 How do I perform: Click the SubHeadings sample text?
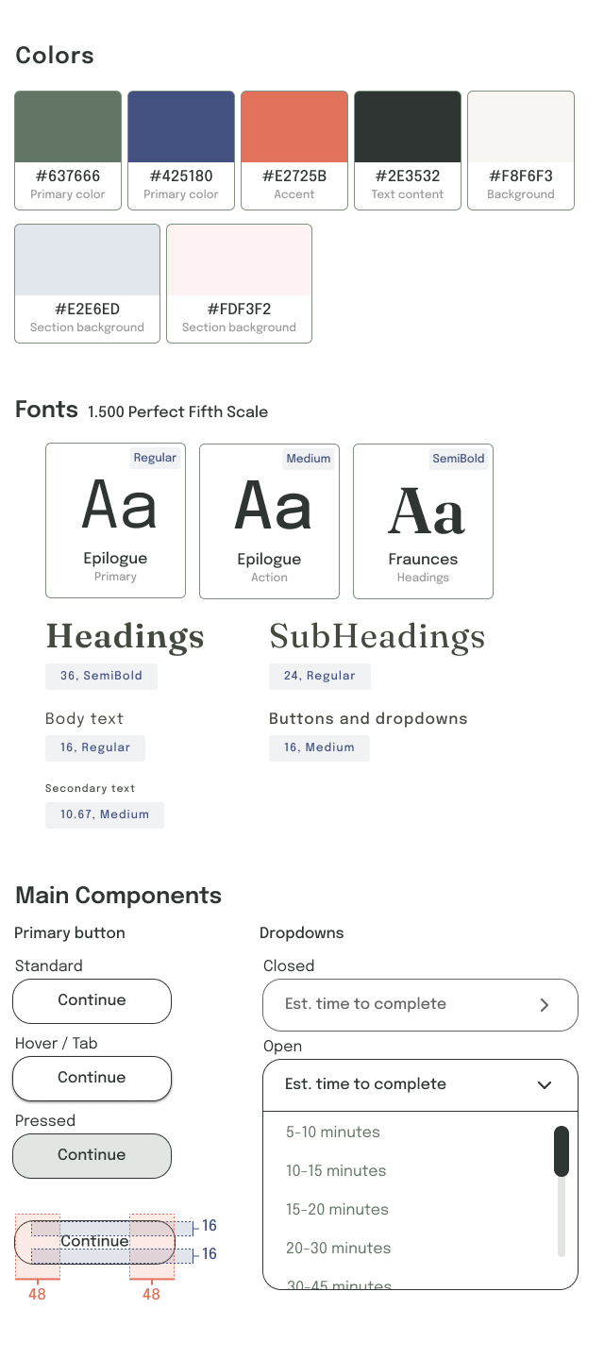coord(377,636)
